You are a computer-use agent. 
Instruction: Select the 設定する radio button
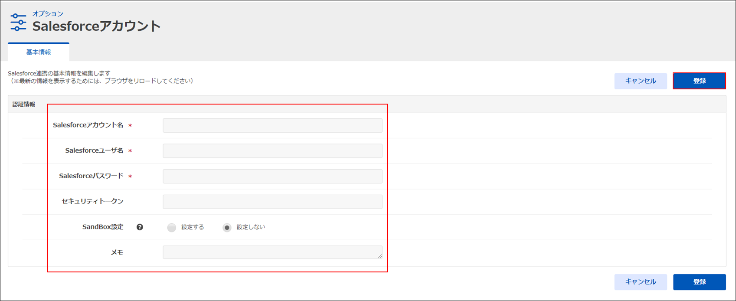pyautogui.click(x=172, y=228)
